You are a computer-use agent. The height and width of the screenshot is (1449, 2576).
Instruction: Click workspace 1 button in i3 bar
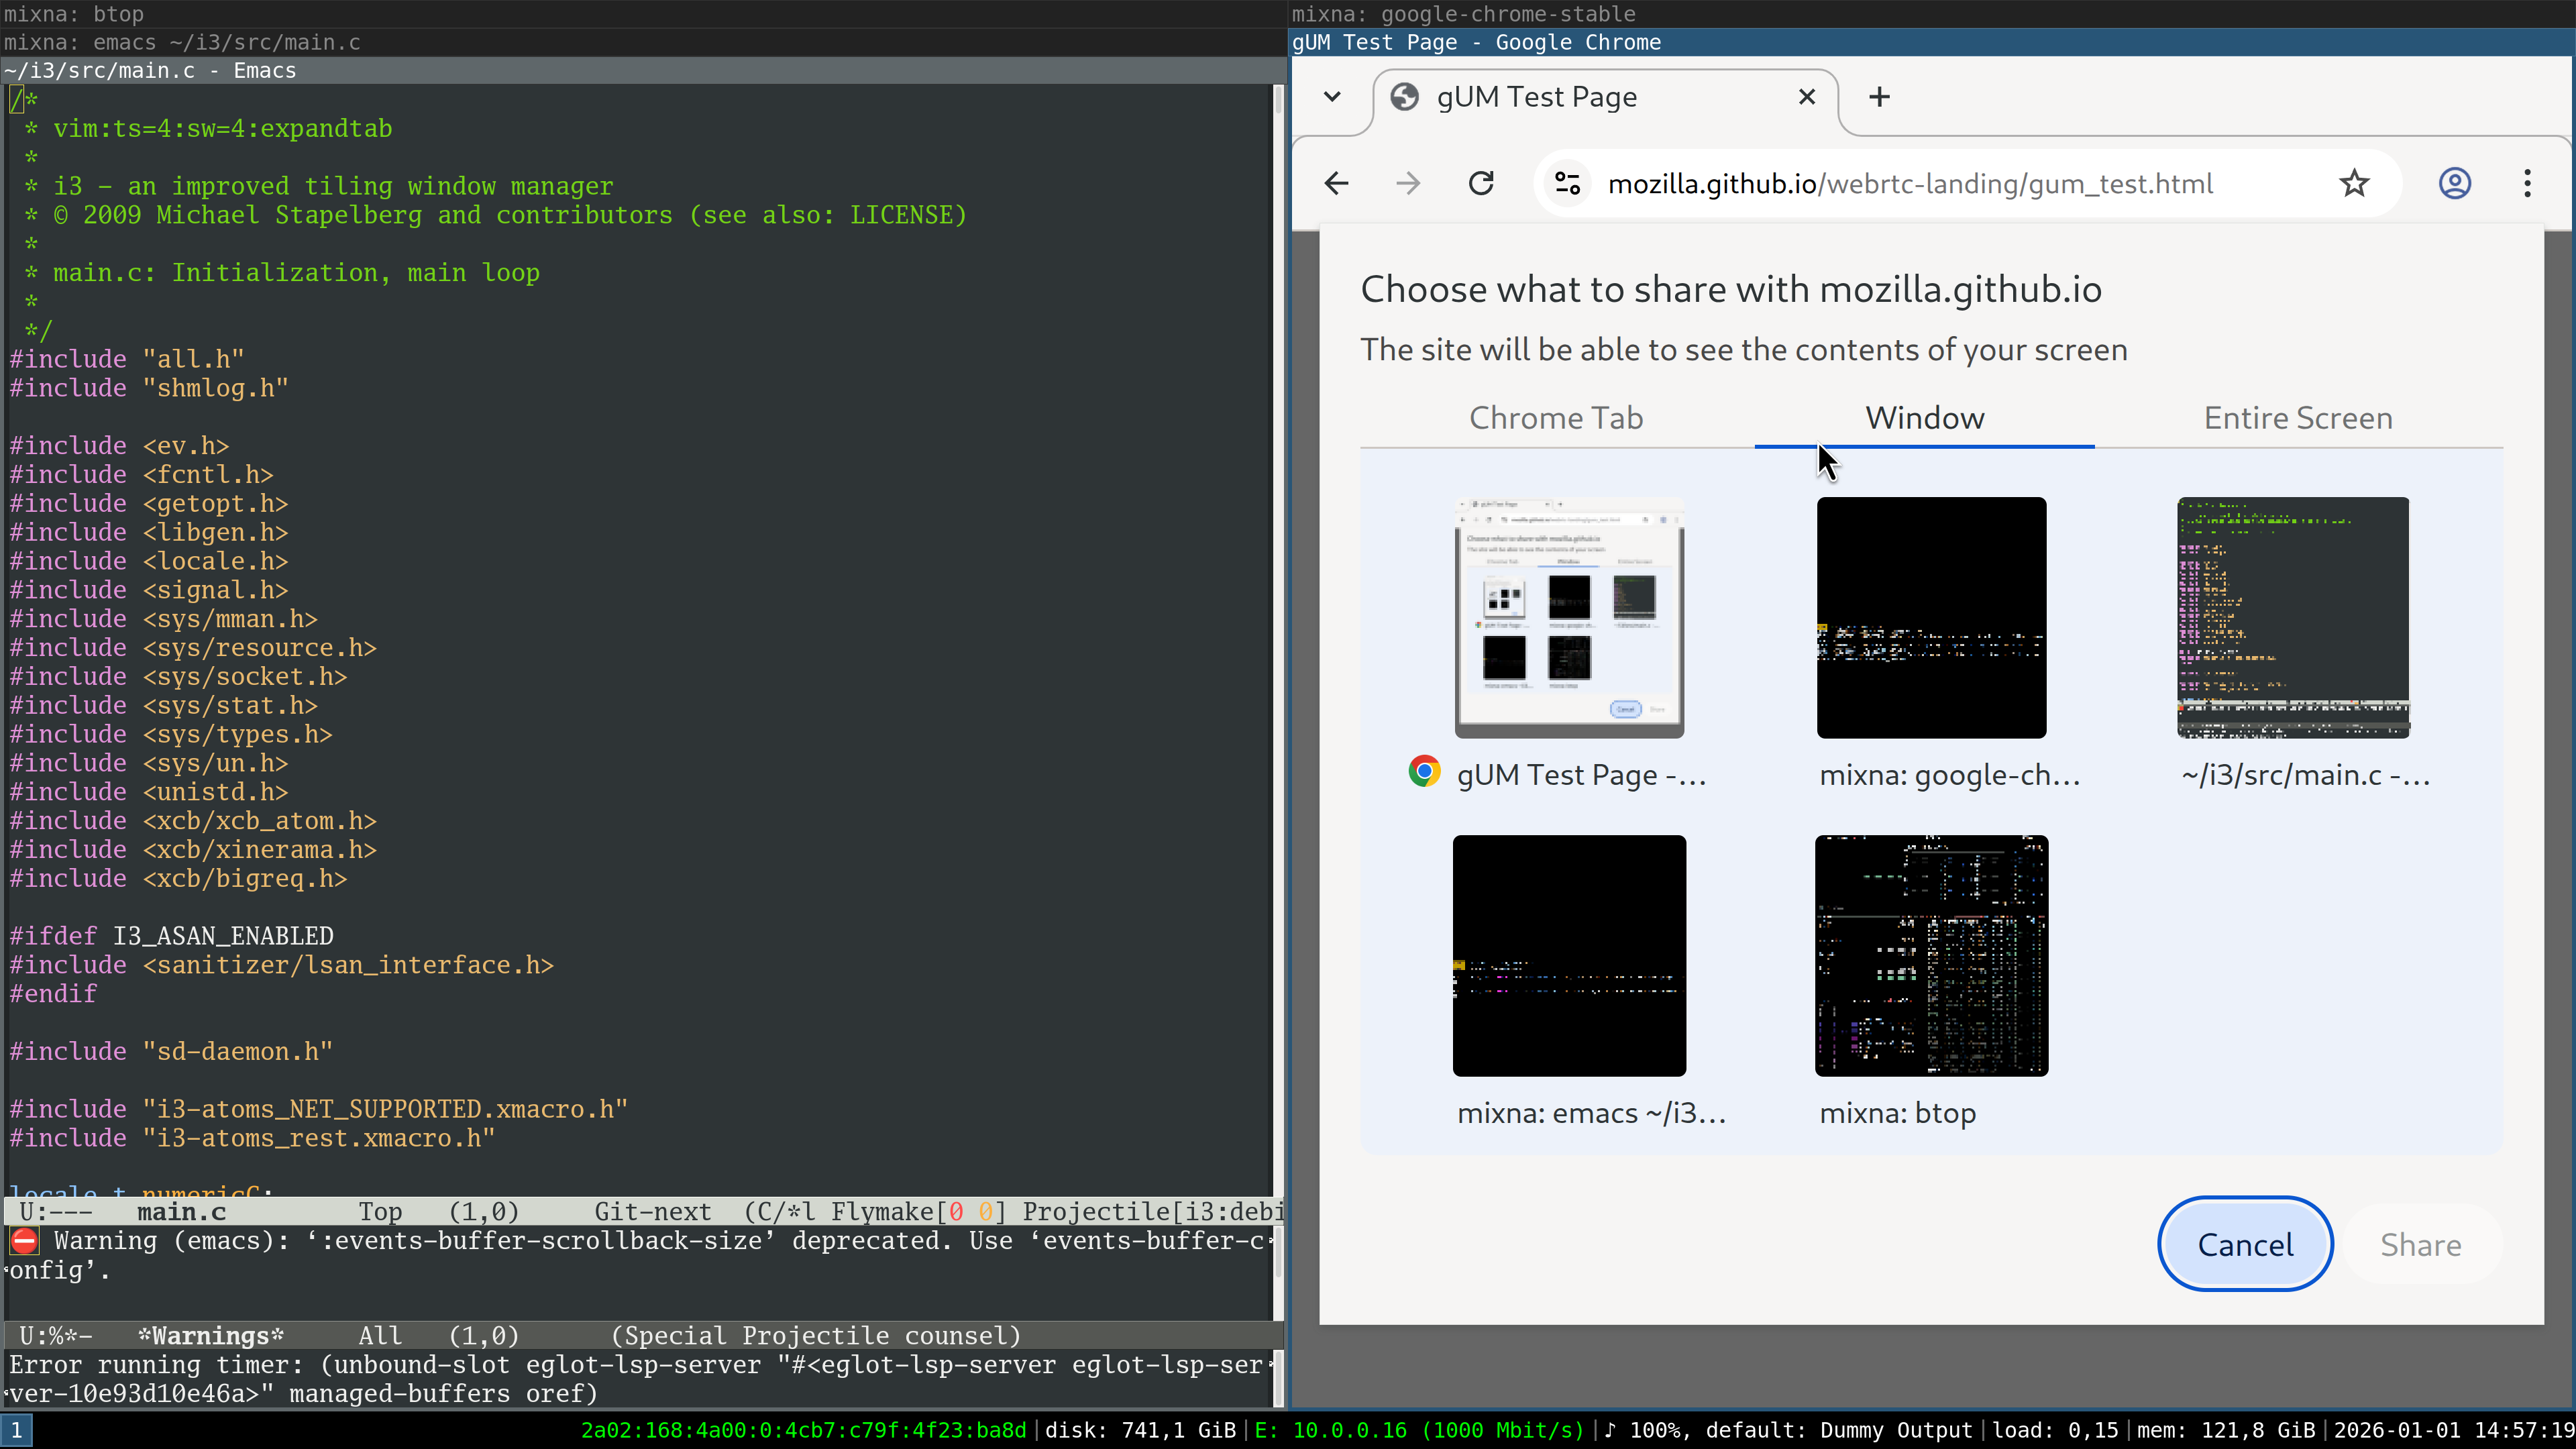click(x=16, y=1431)
